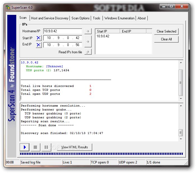Click the Hostname/IP input field
196x173 pixels.
[x=62, y=31]
